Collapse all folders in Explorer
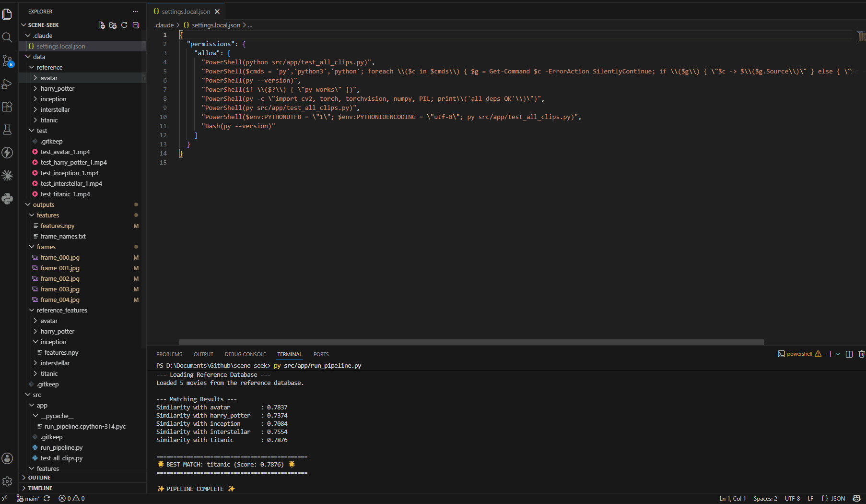Screen dimensions: 866x504 [136, 25]
